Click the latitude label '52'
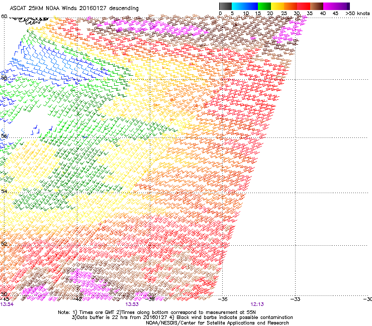Screen dimensions: 372x326 (x=4, y=244)
